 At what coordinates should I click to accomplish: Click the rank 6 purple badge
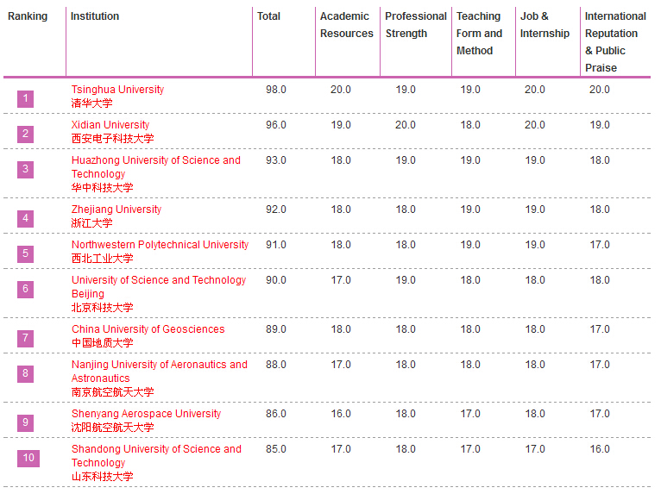tap(25, 290)
